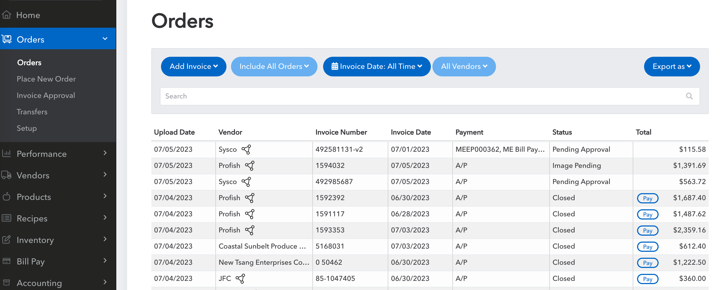Open the Invoice Date: All Time filter
The height and width of the screenshot is (290, 727).
pyautogui.click(x=376, y=66)
